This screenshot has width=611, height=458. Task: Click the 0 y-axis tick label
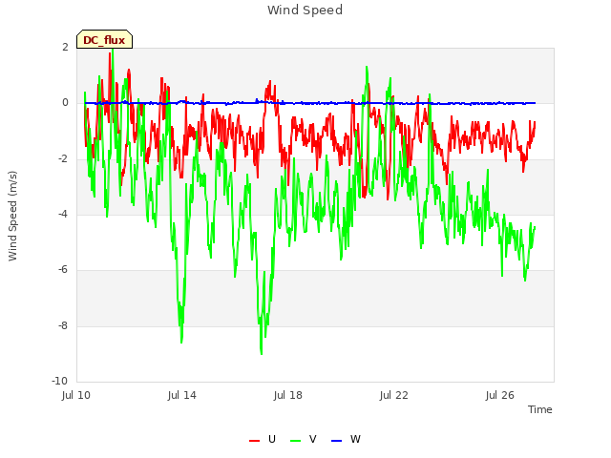[65, 102]
